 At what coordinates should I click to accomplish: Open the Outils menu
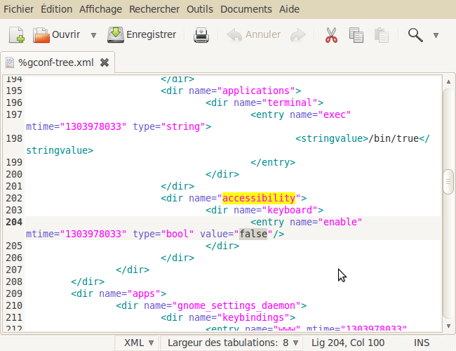(x=200, y=9)
